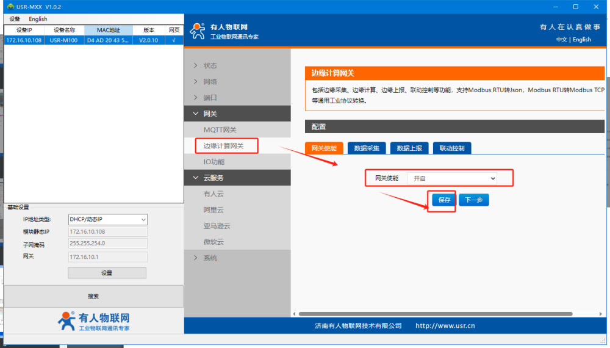The image size is (610, 348).
Task: Open the 网关使能 dropdown
Action: (451, 178)
